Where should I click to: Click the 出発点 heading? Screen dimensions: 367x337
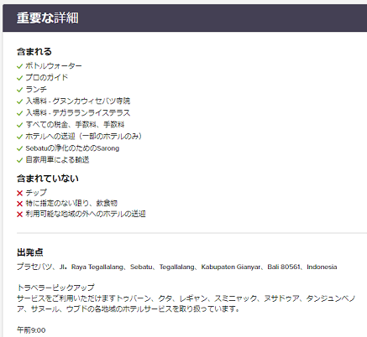(x=30, y=252)
